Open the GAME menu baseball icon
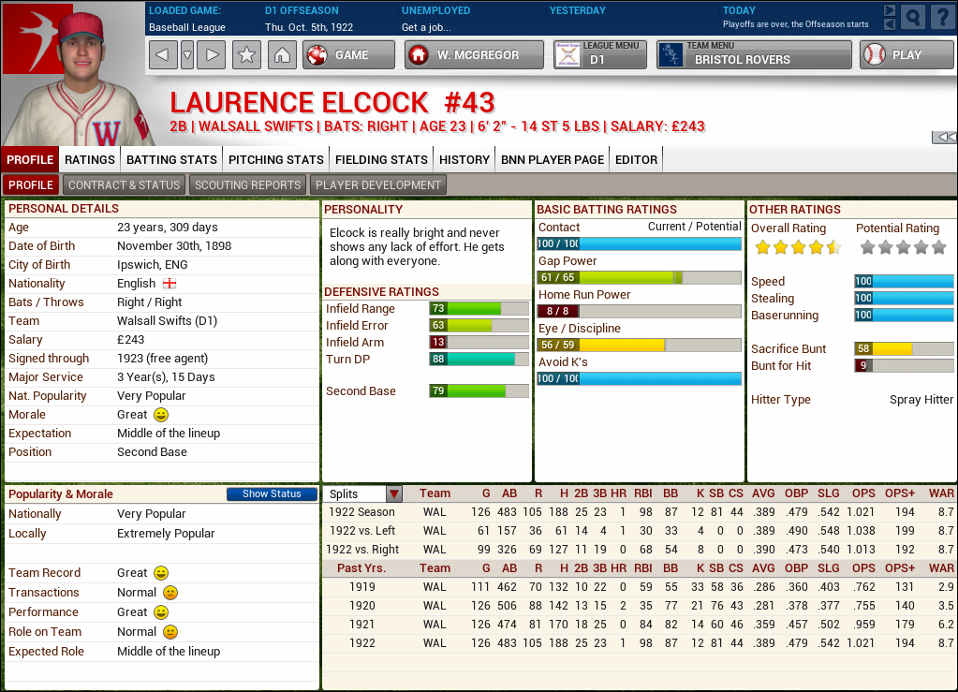Viewport: 958px width, 692px height. pos(317,53)
